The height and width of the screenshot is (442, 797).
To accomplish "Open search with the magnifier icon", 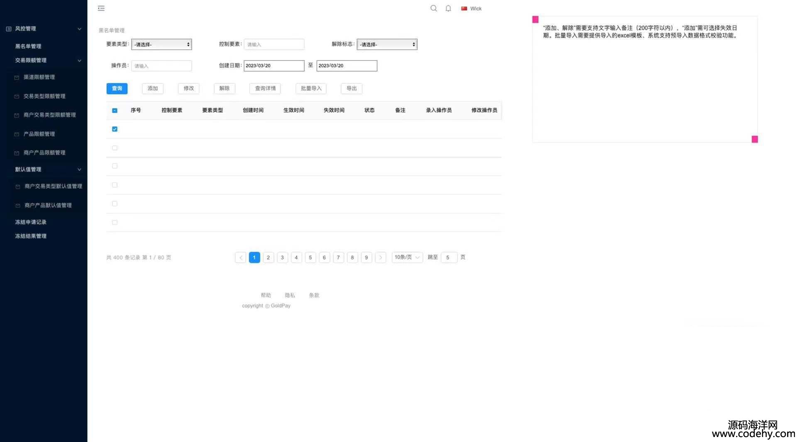I will point(433,8).
